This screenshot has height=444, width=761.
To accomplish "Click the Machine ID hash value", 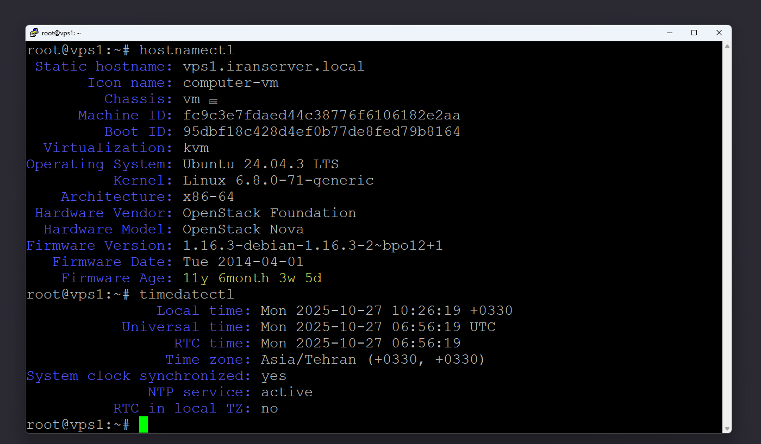I will click(321, 116).
